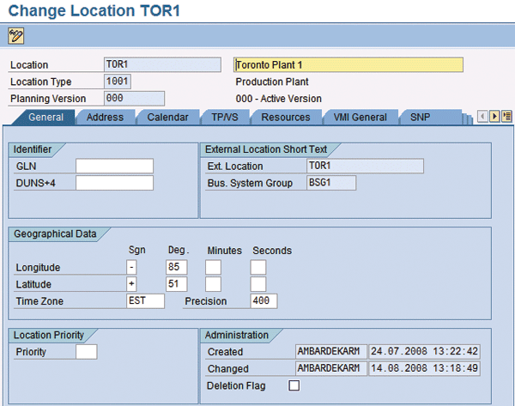Click the Location Priority field
The width and height of the screenshot is (515, 406).
[86, 352]
